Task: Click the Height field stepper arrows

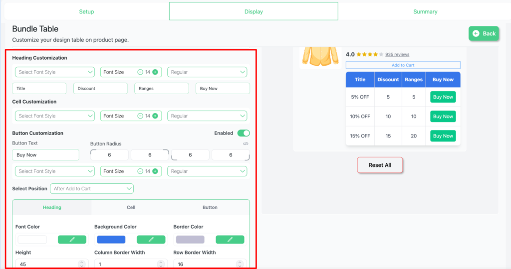Action: click(x=81, y=264)
